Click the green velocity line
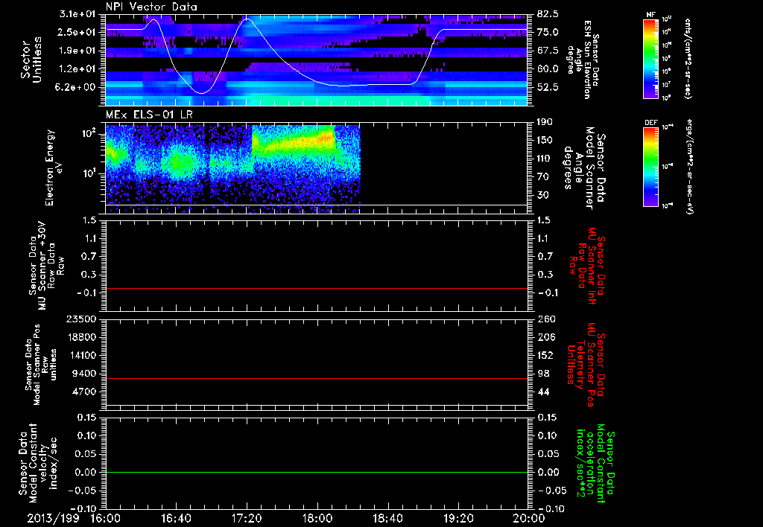Viewport: 763px width, 527px height. (x=317, y=472)
